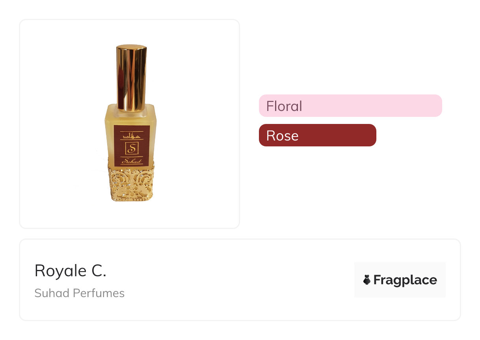Click the cursive Suhad script on the label
Viewport: 480px width, 340px height.
(132, 161)
